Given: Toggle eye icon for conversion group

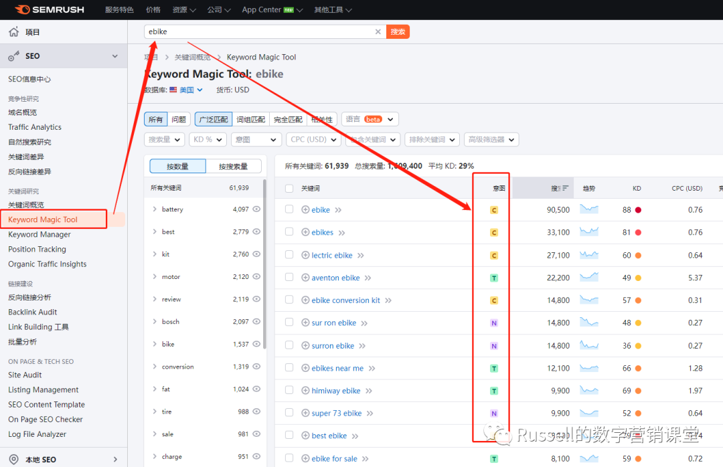Looking at the screenshot, I should point(257,367).
